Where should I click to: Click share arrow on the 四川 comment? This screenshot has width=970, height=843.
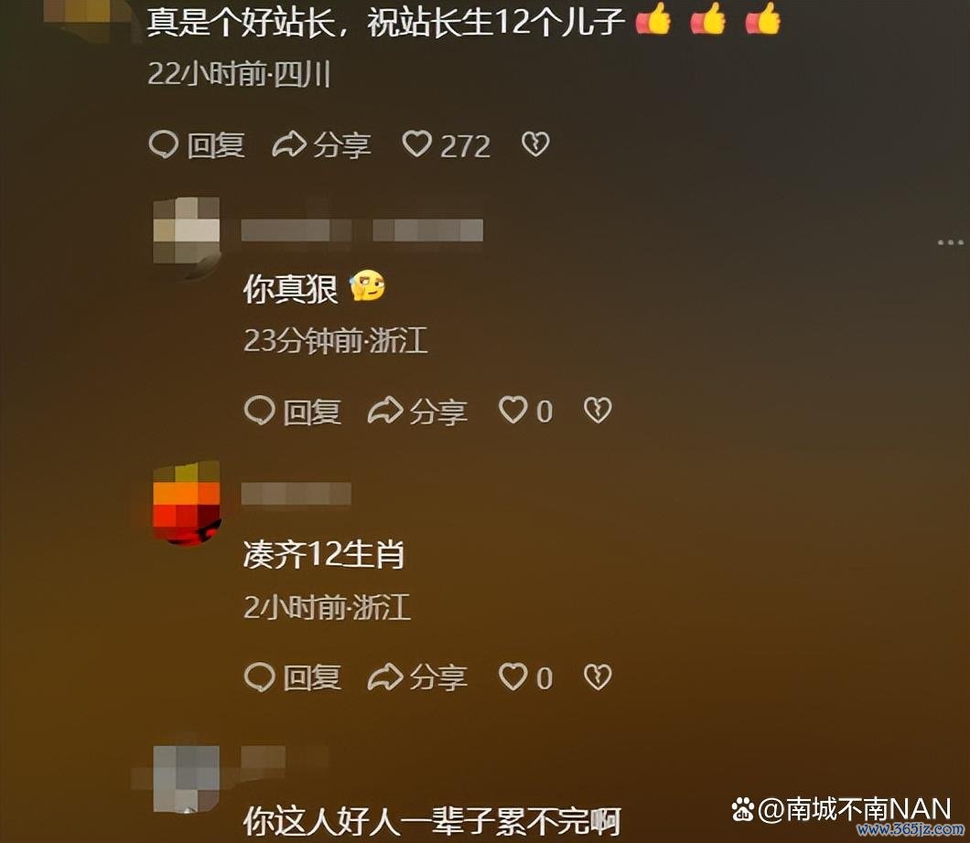pos(321,145)
